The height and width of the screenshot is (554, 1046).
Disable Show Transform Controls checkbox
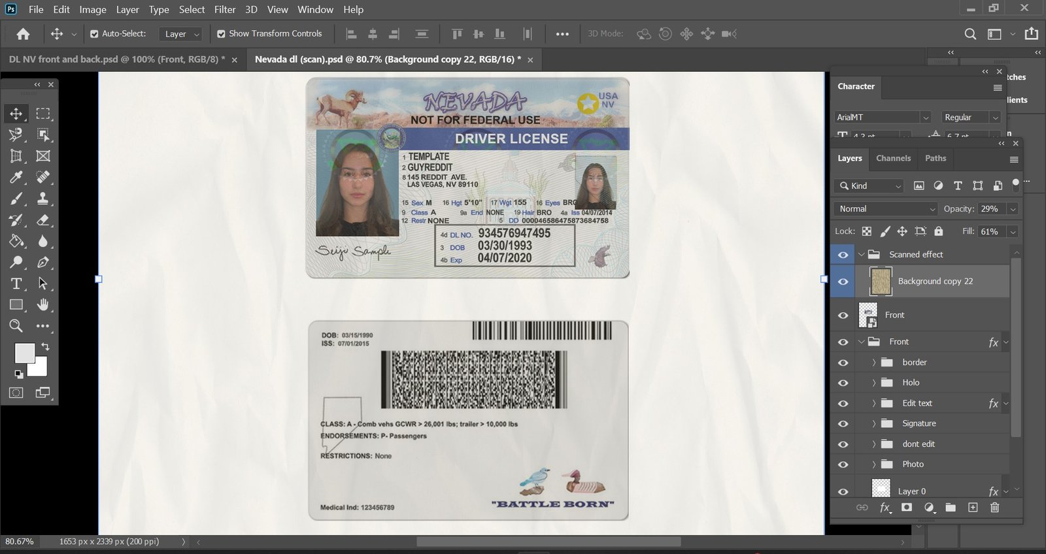pyautogui.click(x=221, y=34)
